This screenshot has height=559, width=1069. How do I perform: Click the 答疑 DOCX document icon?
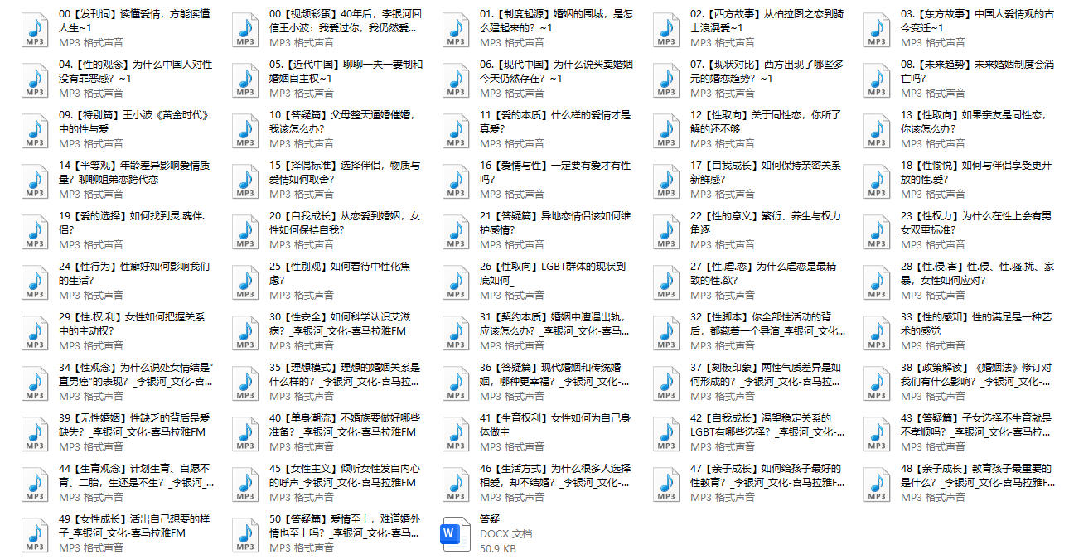coord(456,534)
